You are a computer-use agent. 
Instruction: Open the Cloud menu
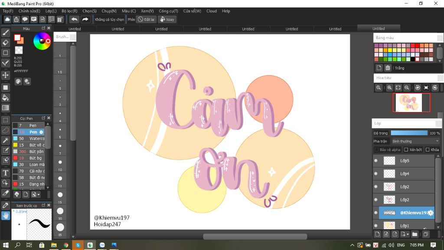tap(212, 11)
